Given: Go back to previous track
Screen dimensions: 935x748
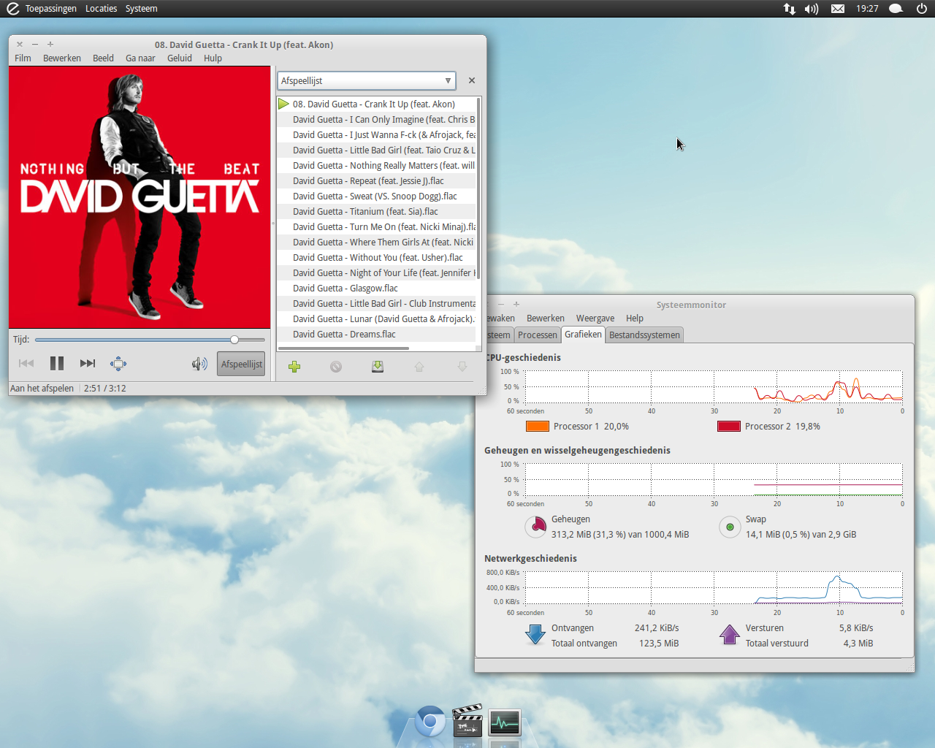Looking at the screenshot, I should click(x=26, y=364).
